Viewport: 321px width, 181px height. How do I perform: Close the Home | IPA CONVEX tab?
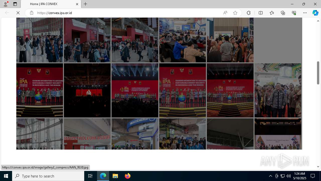tap(77, 4)
